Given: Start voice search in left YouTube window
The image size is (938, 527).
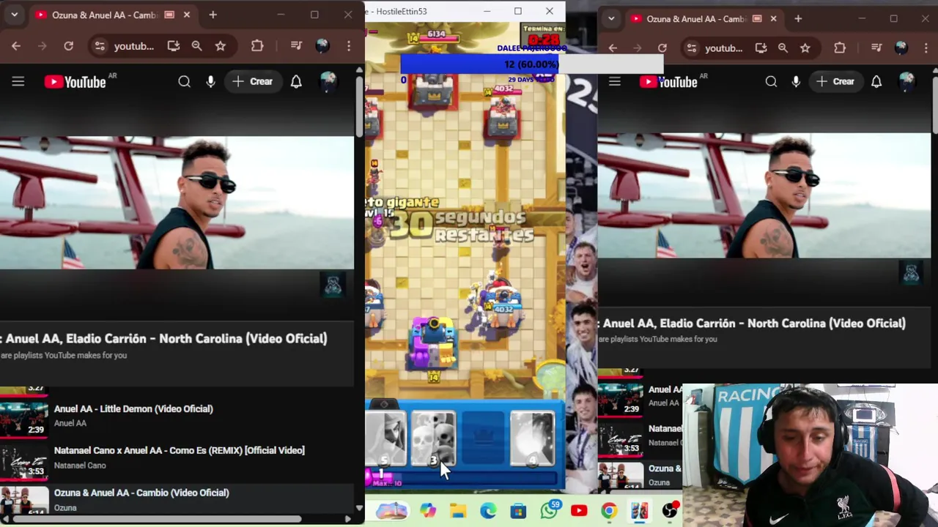Looking at the screenshot, I should pyautogui.click(x=210, y=82).
